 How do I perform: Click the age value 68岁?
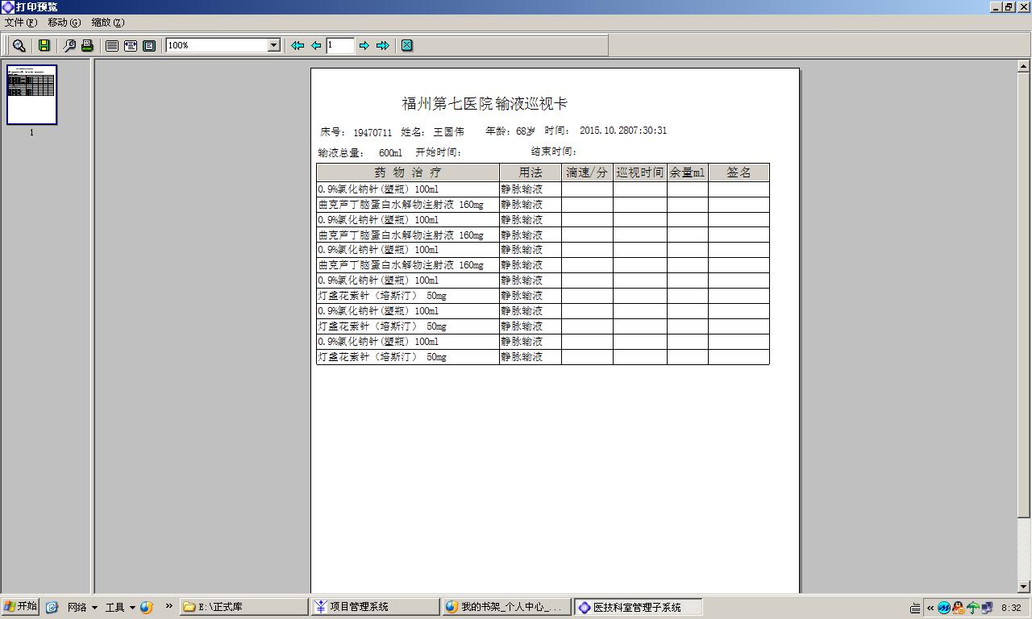click(526, 131)
